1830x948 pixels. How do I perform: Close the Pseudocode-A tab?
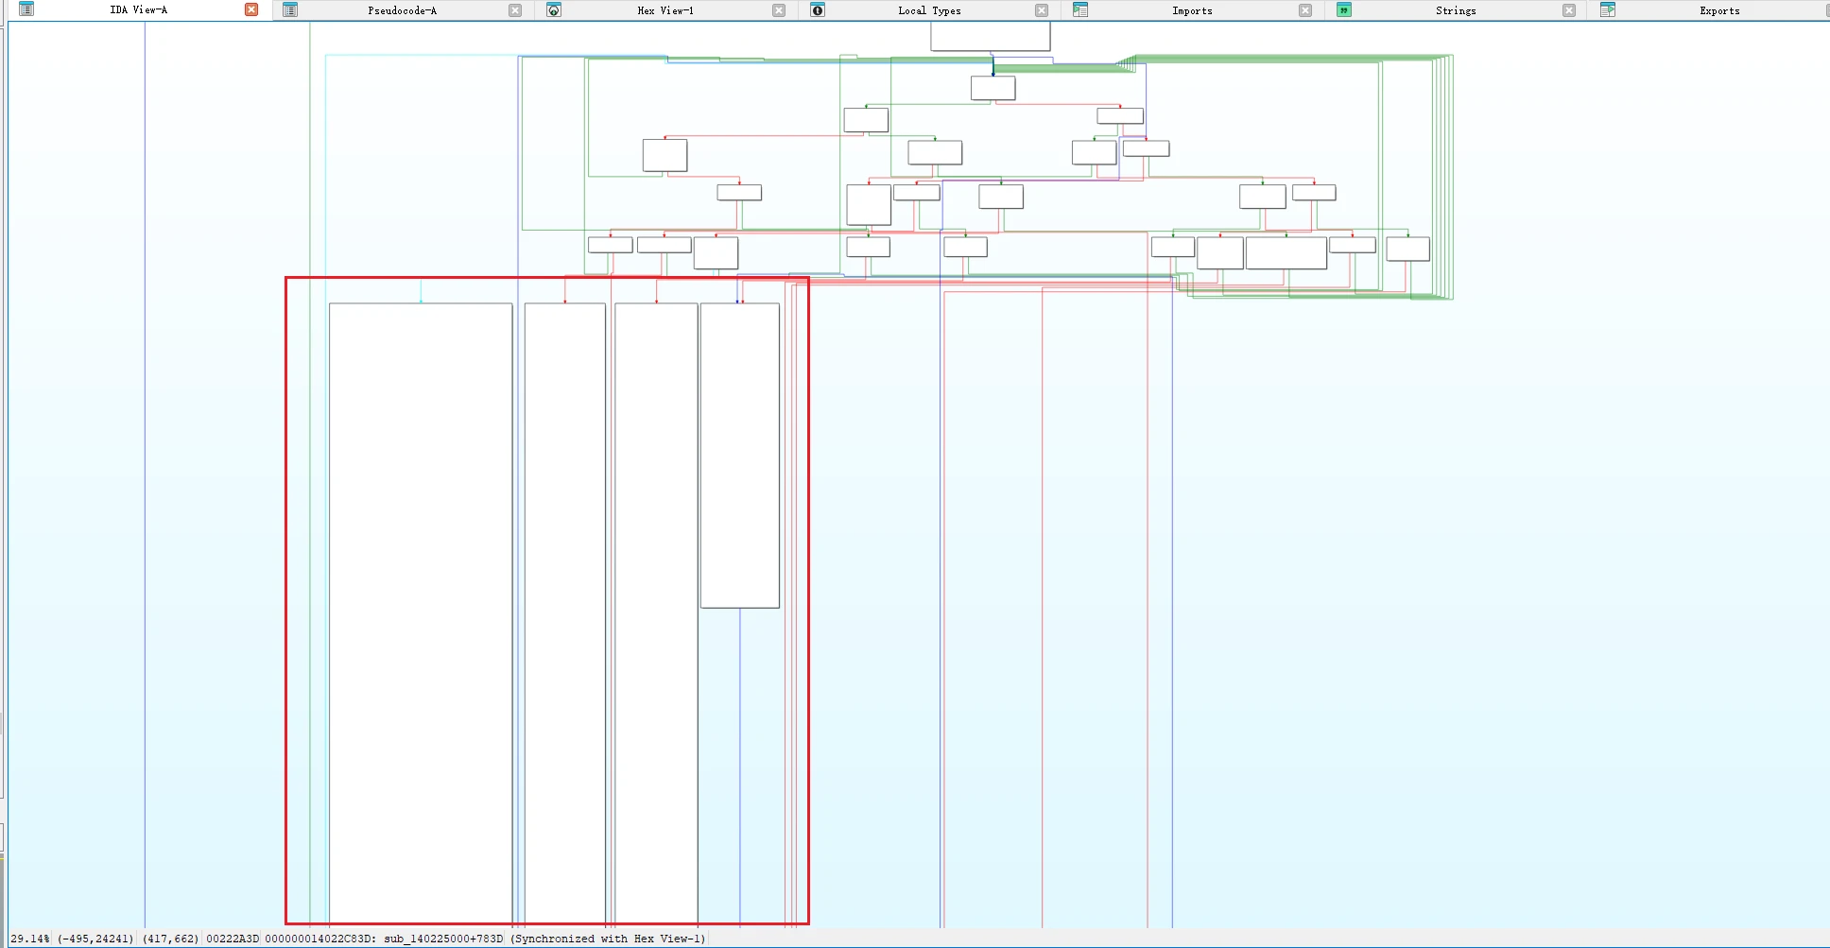[515, 10]
